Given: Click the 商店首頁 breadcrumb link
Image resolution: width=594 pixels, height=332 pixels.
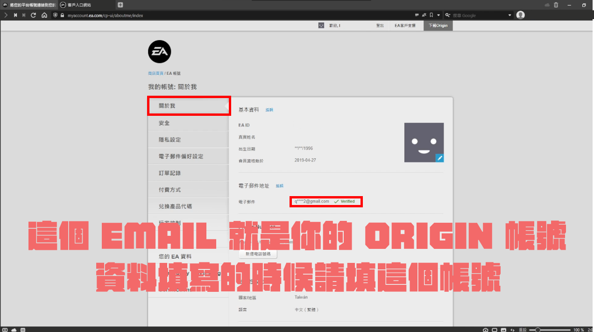Looking at the screenshot, I should 156,73.
